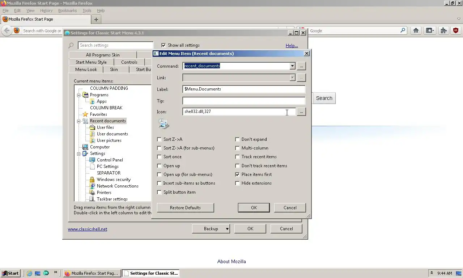The image size is (463, 278).
Task: Click the Google search magnifier icon
Action: pyautogui.click(x=403, y=31)
